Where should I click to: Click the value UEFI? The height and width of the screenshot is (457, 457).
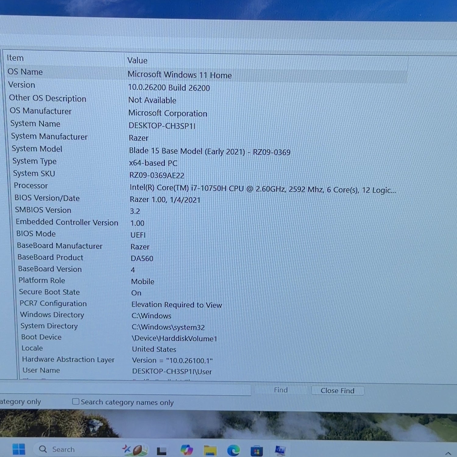[138, 235]
